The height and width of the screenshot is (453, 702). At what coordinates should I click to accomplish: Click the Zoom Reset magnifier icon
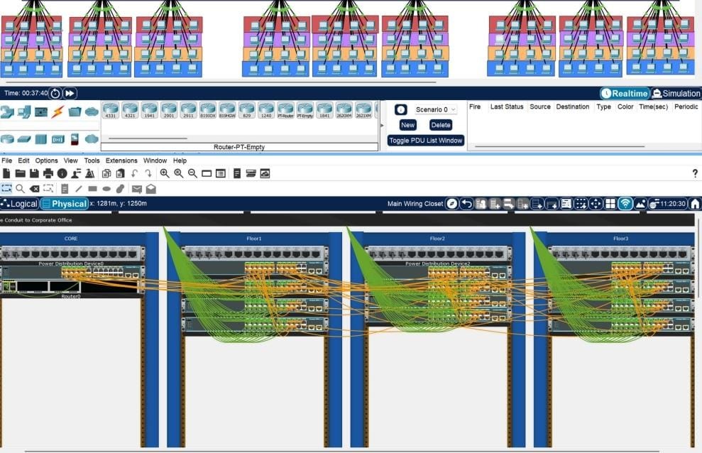(179, 173)
